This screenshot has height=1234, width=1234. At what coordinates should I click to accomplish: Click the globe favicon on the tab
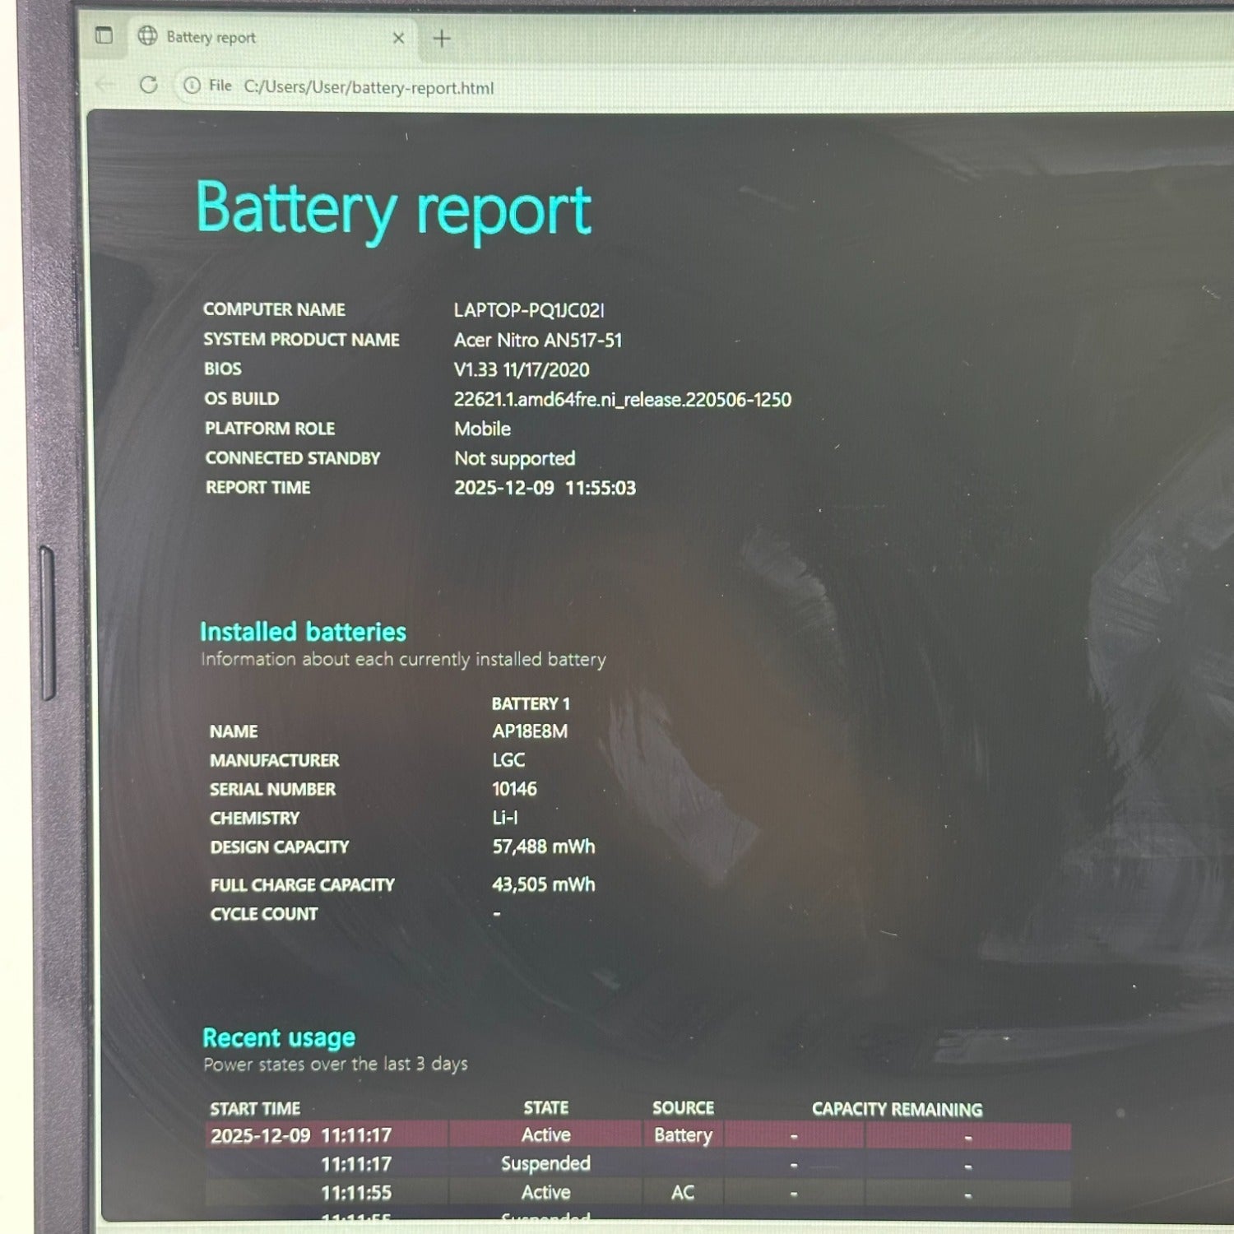click(x=147, y=36)
